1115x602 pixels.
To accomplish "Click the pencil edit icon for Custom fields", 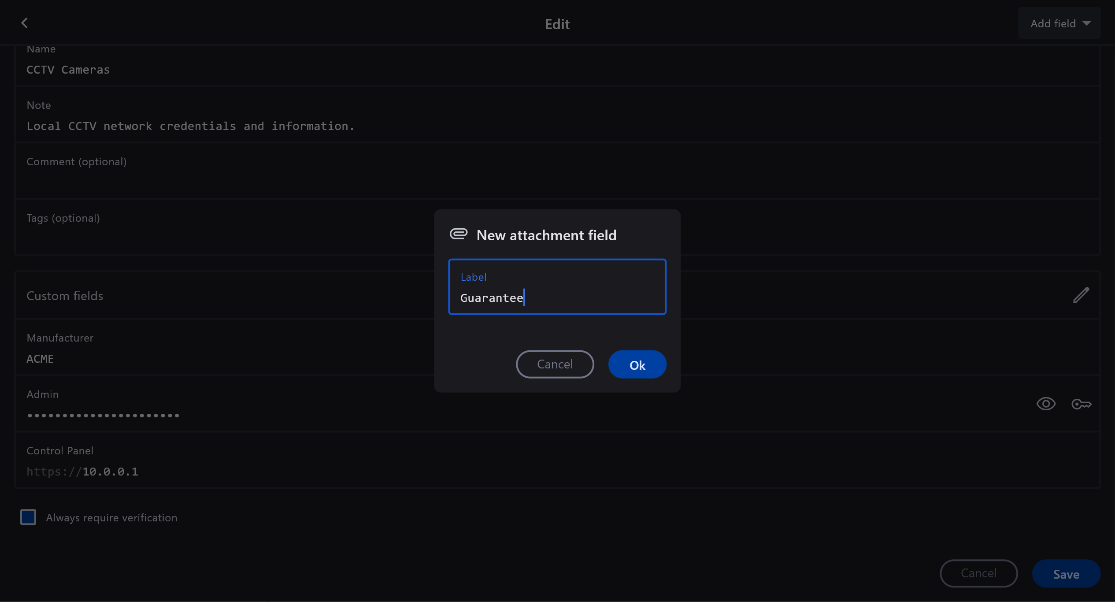I will [1081, 295].
